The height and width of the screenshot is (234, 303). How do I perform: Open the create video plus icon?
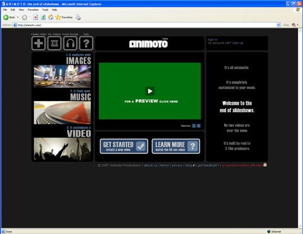click(38, 43)
